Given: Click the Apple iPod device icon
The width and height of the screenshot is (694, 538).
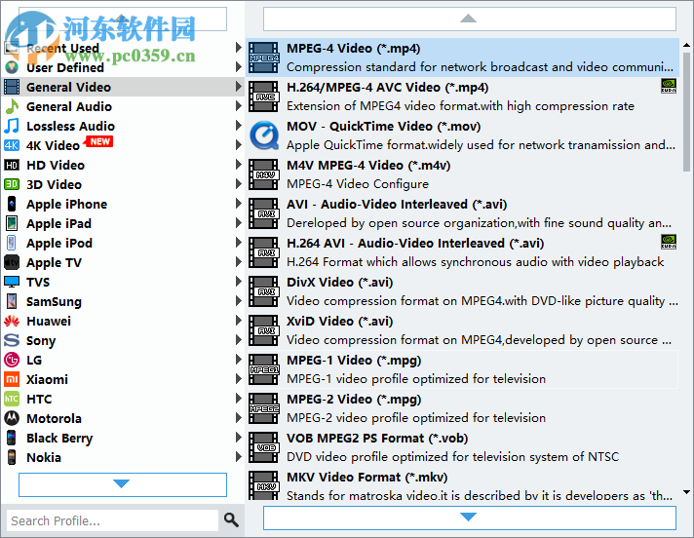Looking at the screenshot, I should click(x=12, y=243).
